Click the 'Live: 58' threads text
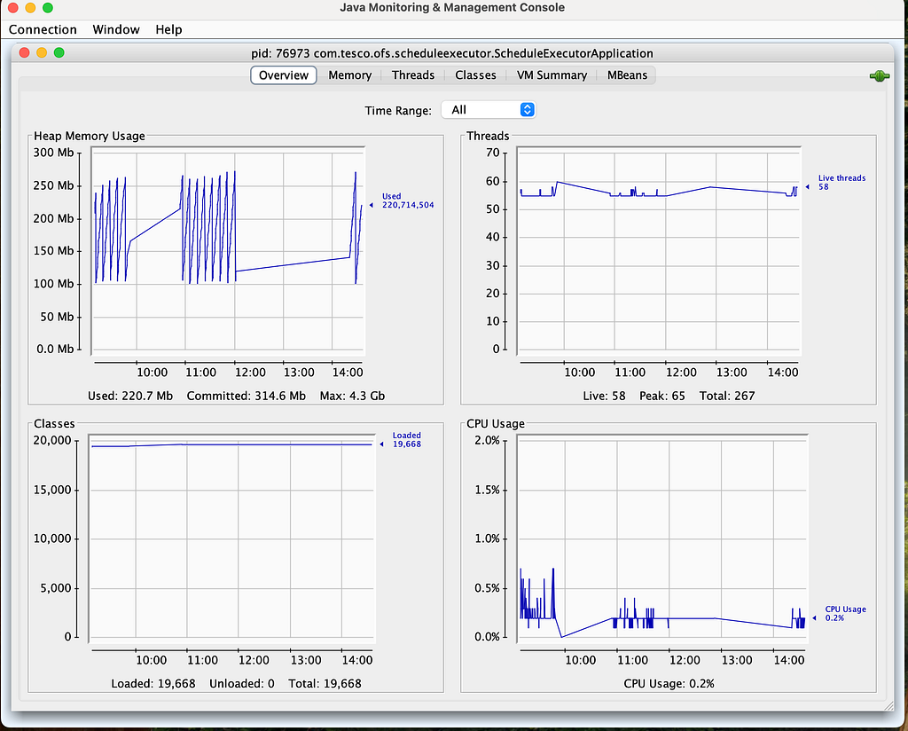Viewport: 908px width, 731px height. [x=604, y=396]
